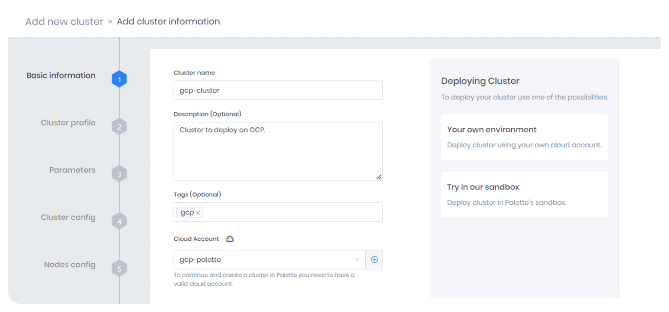Click the step 2 hexagon for Cluster profile
The width and height of the screenshot is (669, 312).
[x=119, y=127]
